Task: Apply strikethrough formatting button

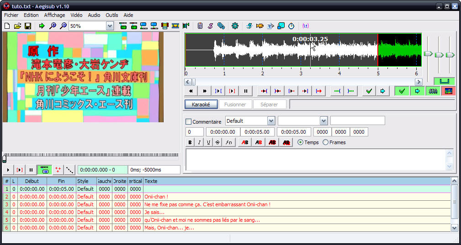Action: [x=217, y=143]
